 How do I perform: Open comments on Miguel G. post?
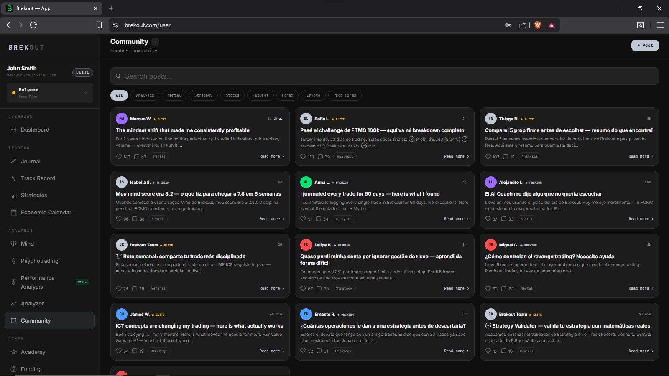coord(504,289)
